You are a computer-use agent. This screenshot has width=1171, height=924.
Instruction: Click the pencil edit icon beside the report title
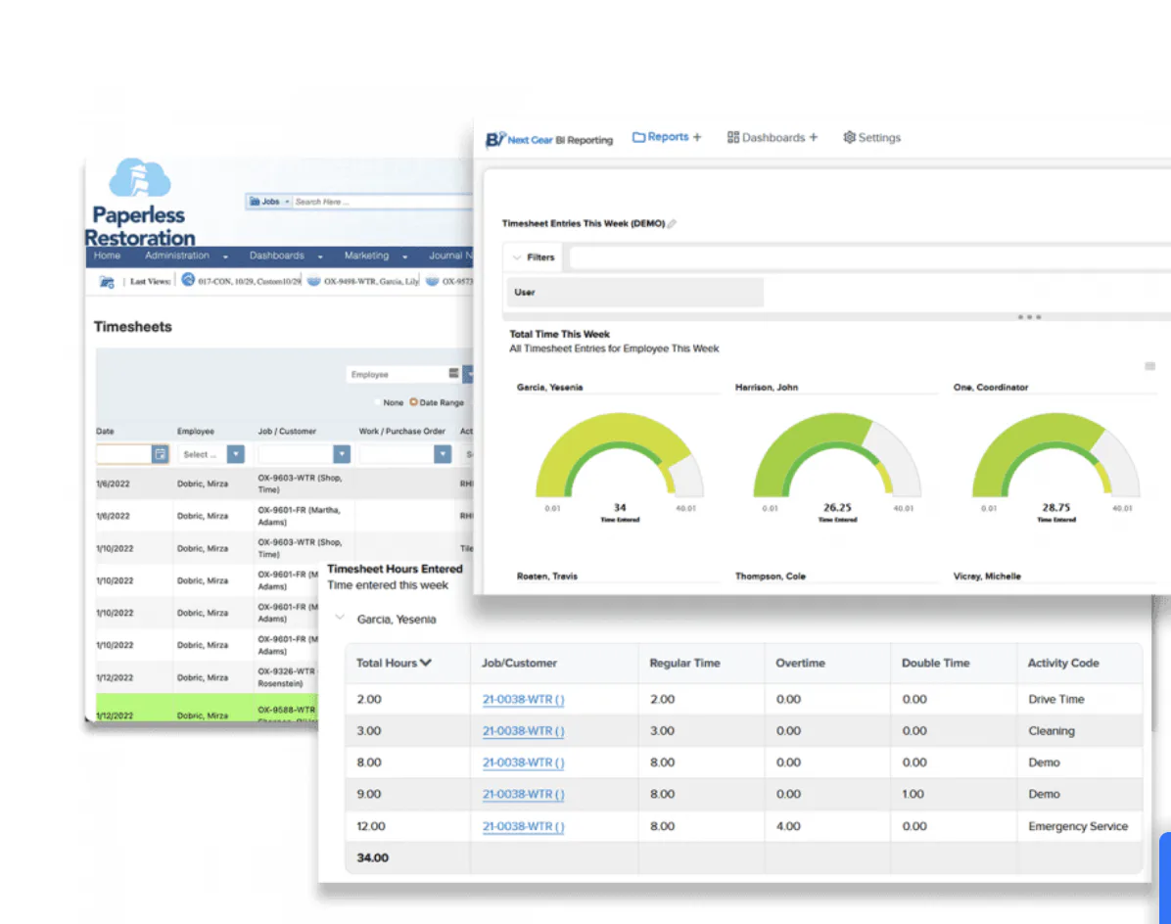click(672, 224)
